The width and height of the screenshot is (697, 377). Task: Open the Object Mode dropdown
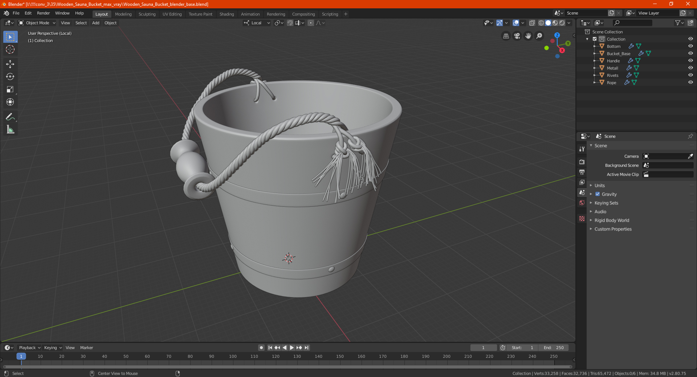(x=37, y=23)
